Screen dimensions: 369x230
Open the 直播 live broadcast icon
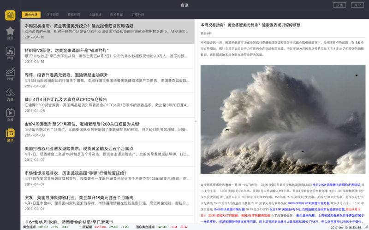[x=10, y=115]
